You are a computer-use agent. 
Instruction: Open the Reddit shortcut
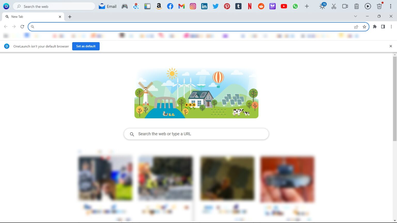click(261, 6)
